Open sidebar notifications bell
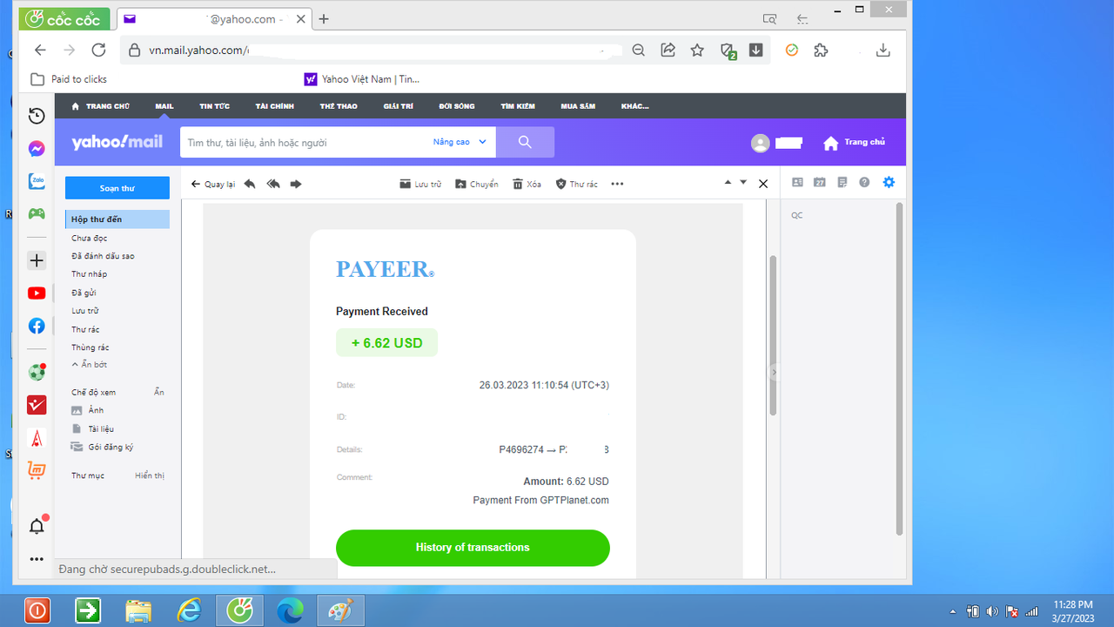This screenshot has height=627, width=1114. 37,526
